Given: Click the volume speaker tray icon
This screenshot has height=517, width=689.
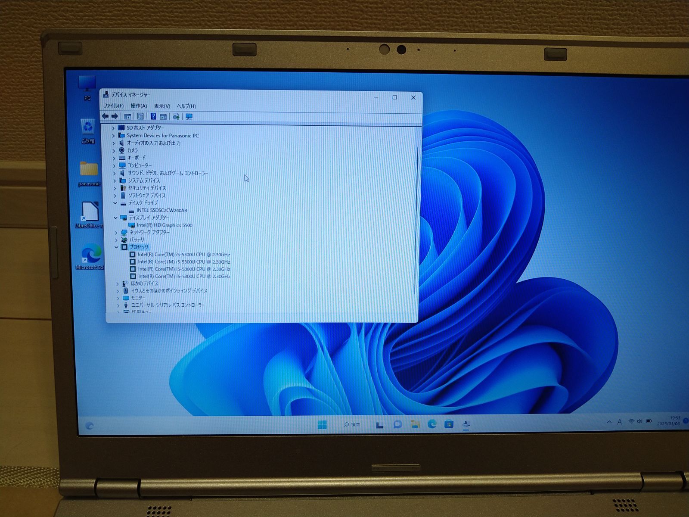Looking at the screenshot, I should tap(639, 421).
